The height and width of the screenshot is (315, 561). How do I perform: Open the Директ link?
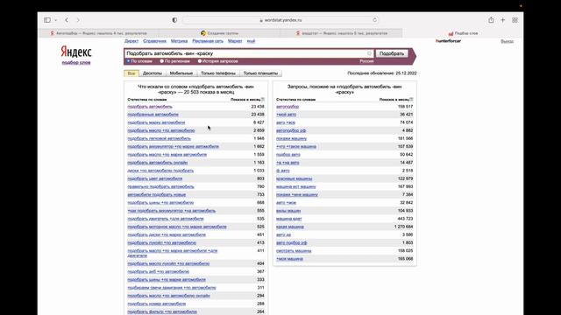(131, 41)
